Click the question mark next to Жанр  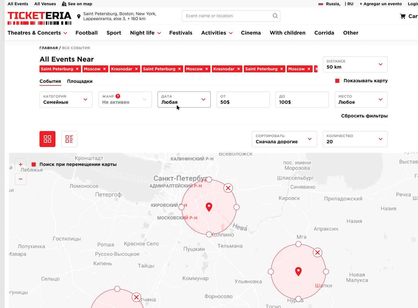[x=118, y=96]
